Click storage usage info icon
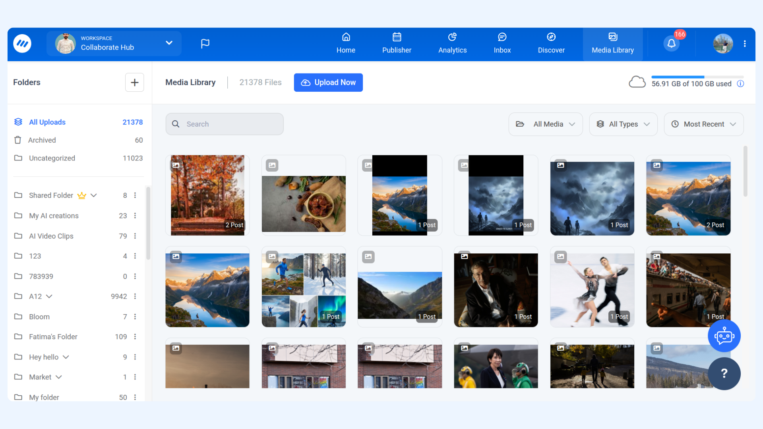763x429 pixels. coord(740,84)
